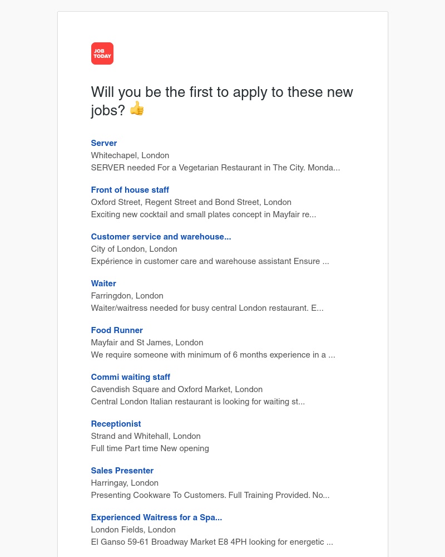445x557 pixels.
Task: Open the Front of house staff job
Action: [130, 190]
